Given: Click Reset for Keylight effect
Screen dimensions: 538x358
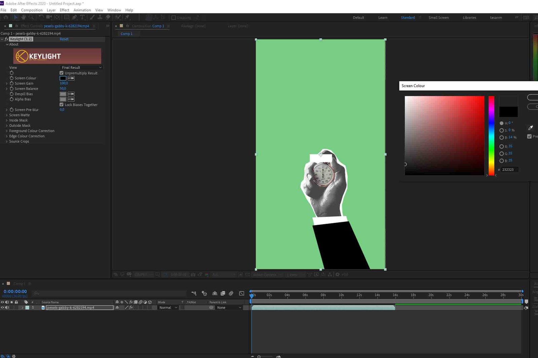Looking at the screenshot, I should tap(64, 39).
